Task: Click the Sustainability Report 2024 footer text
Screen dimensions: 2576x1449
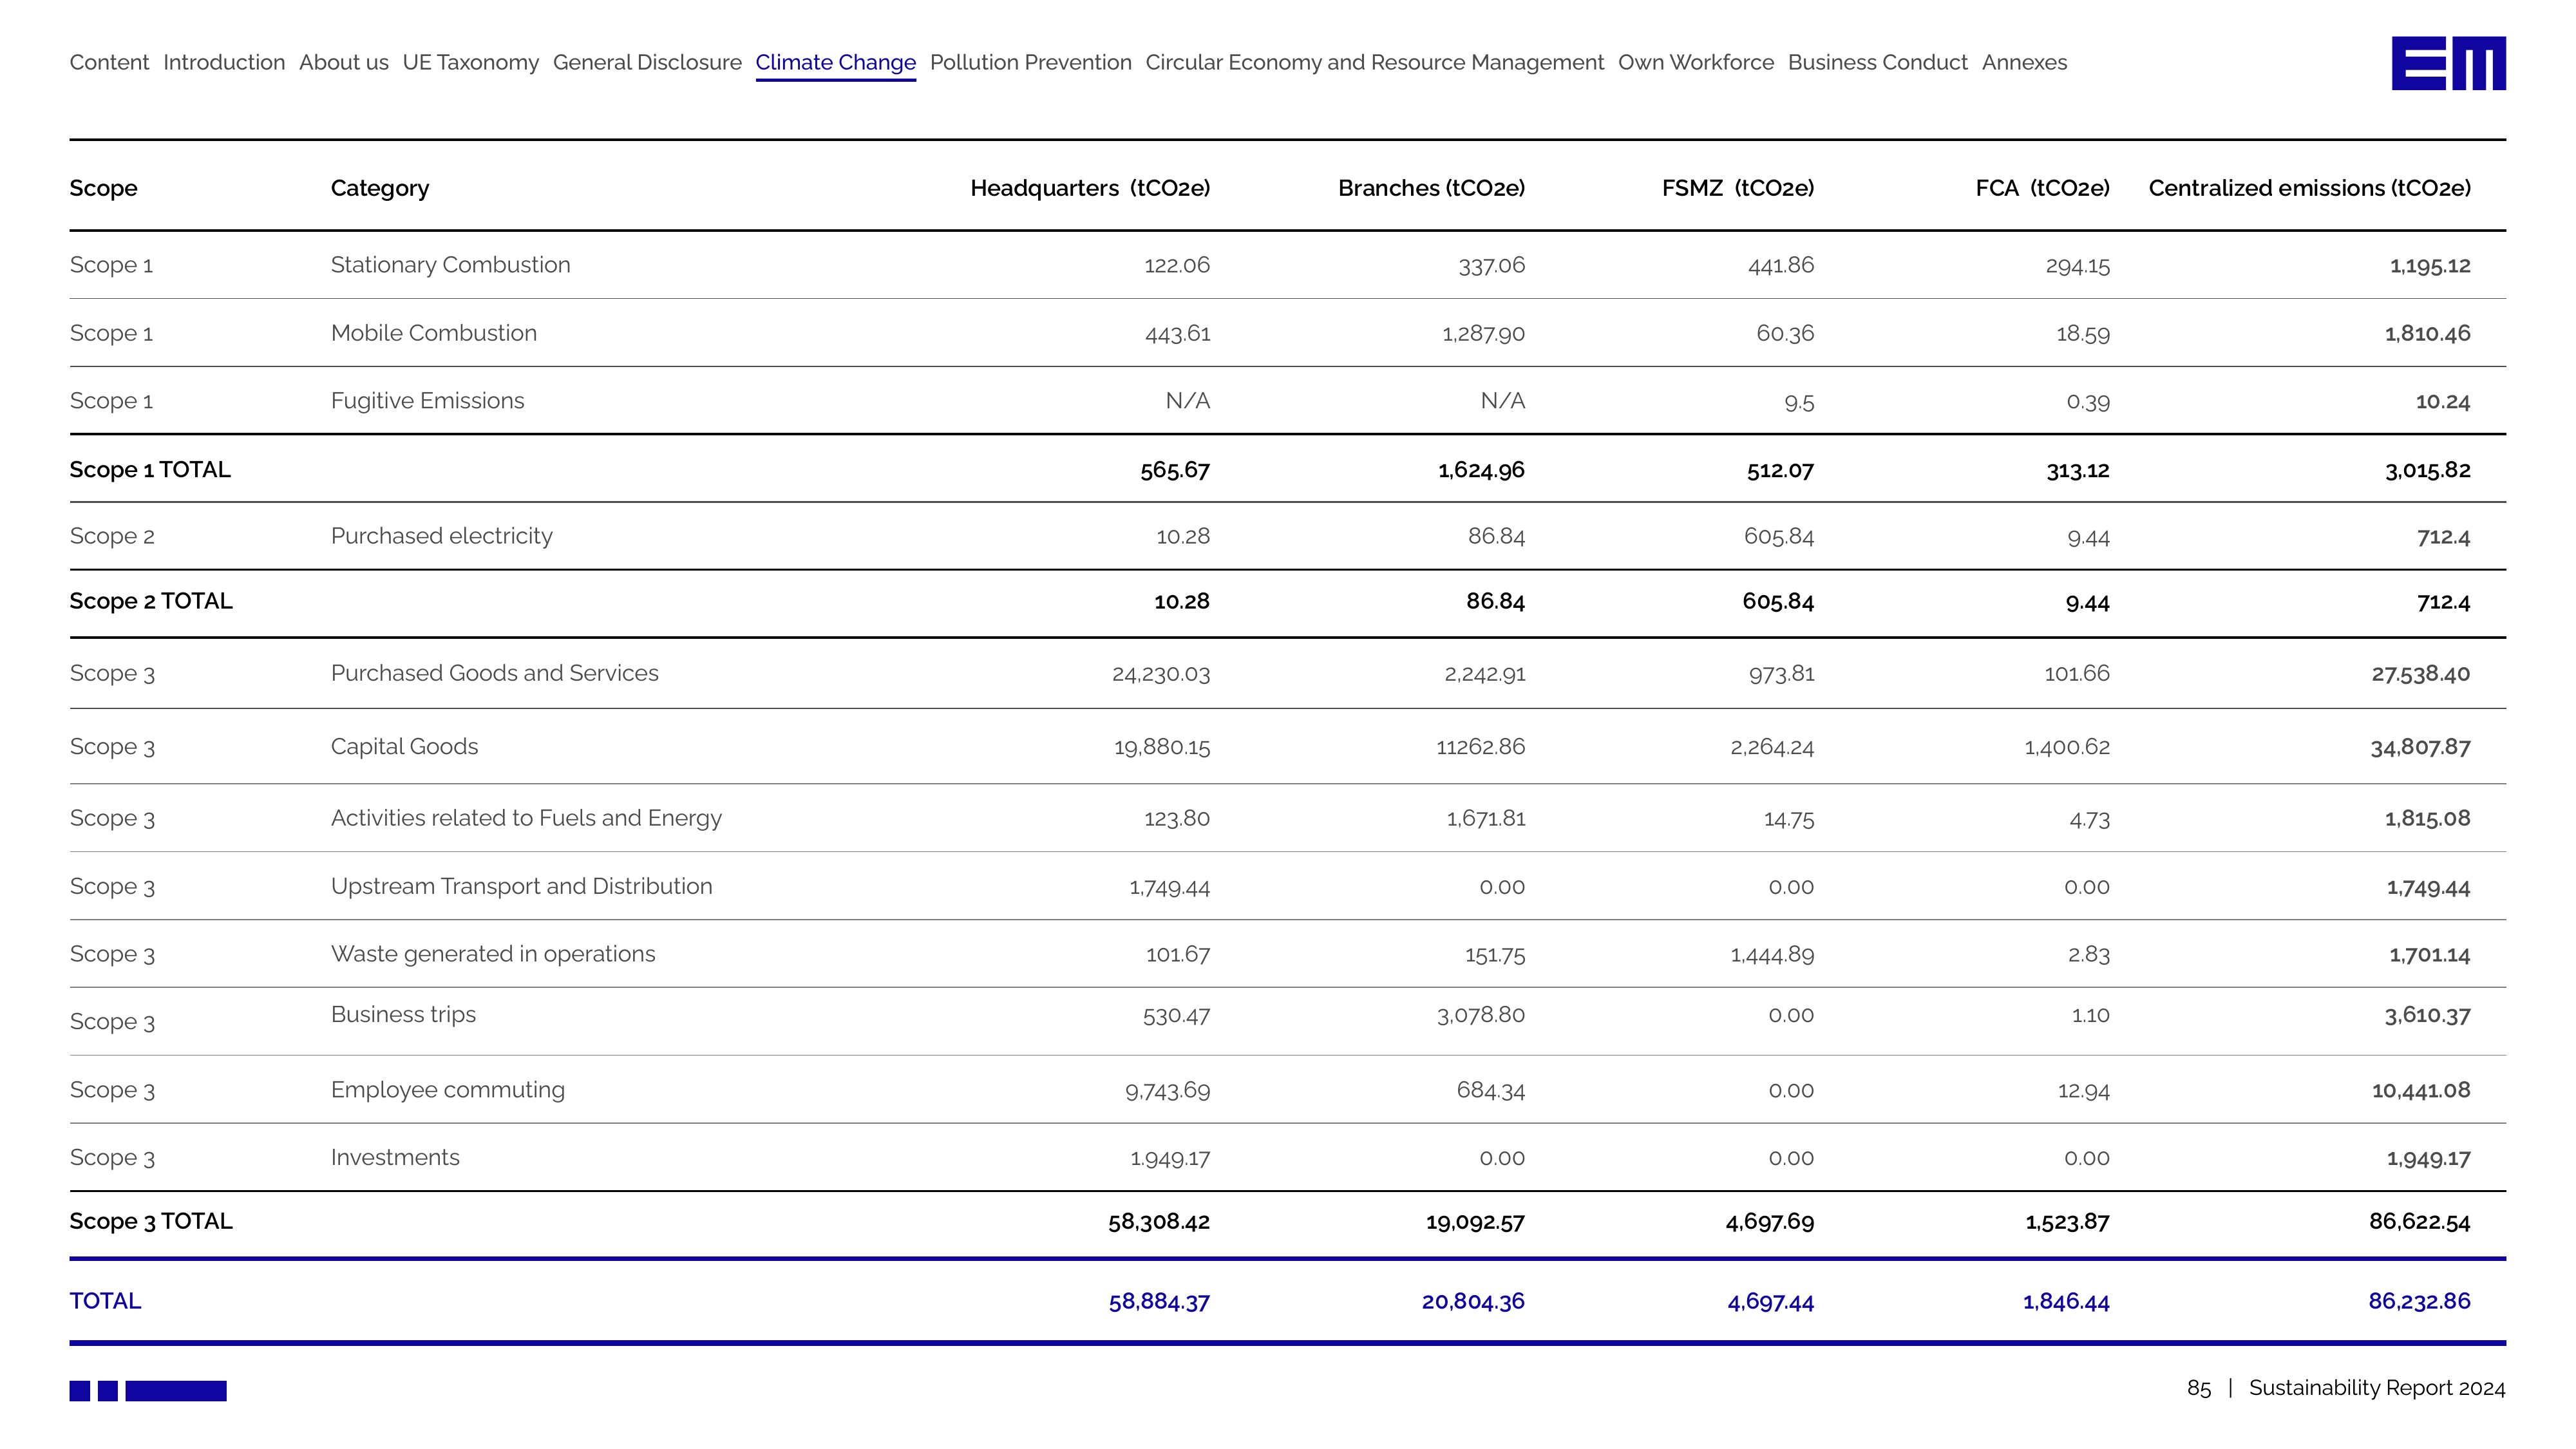Action: click(x=2377, y=1388)
